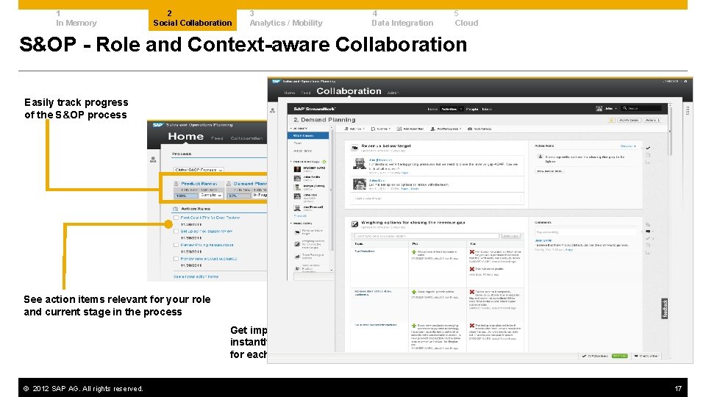
Task: Click the Demand Planning progress bar
Action: coord(238,196)
